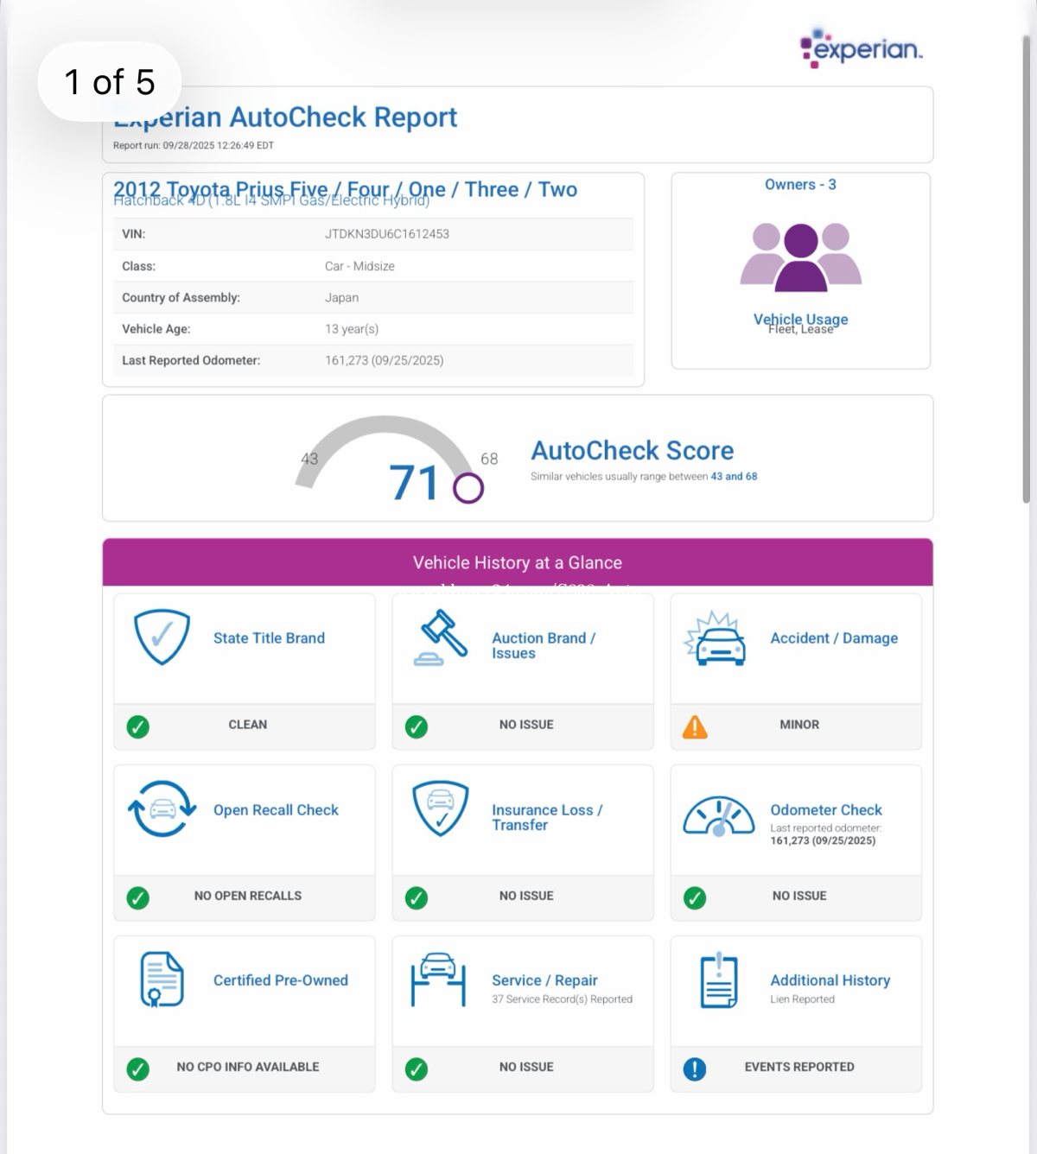Click the three owners people icon

800,257
